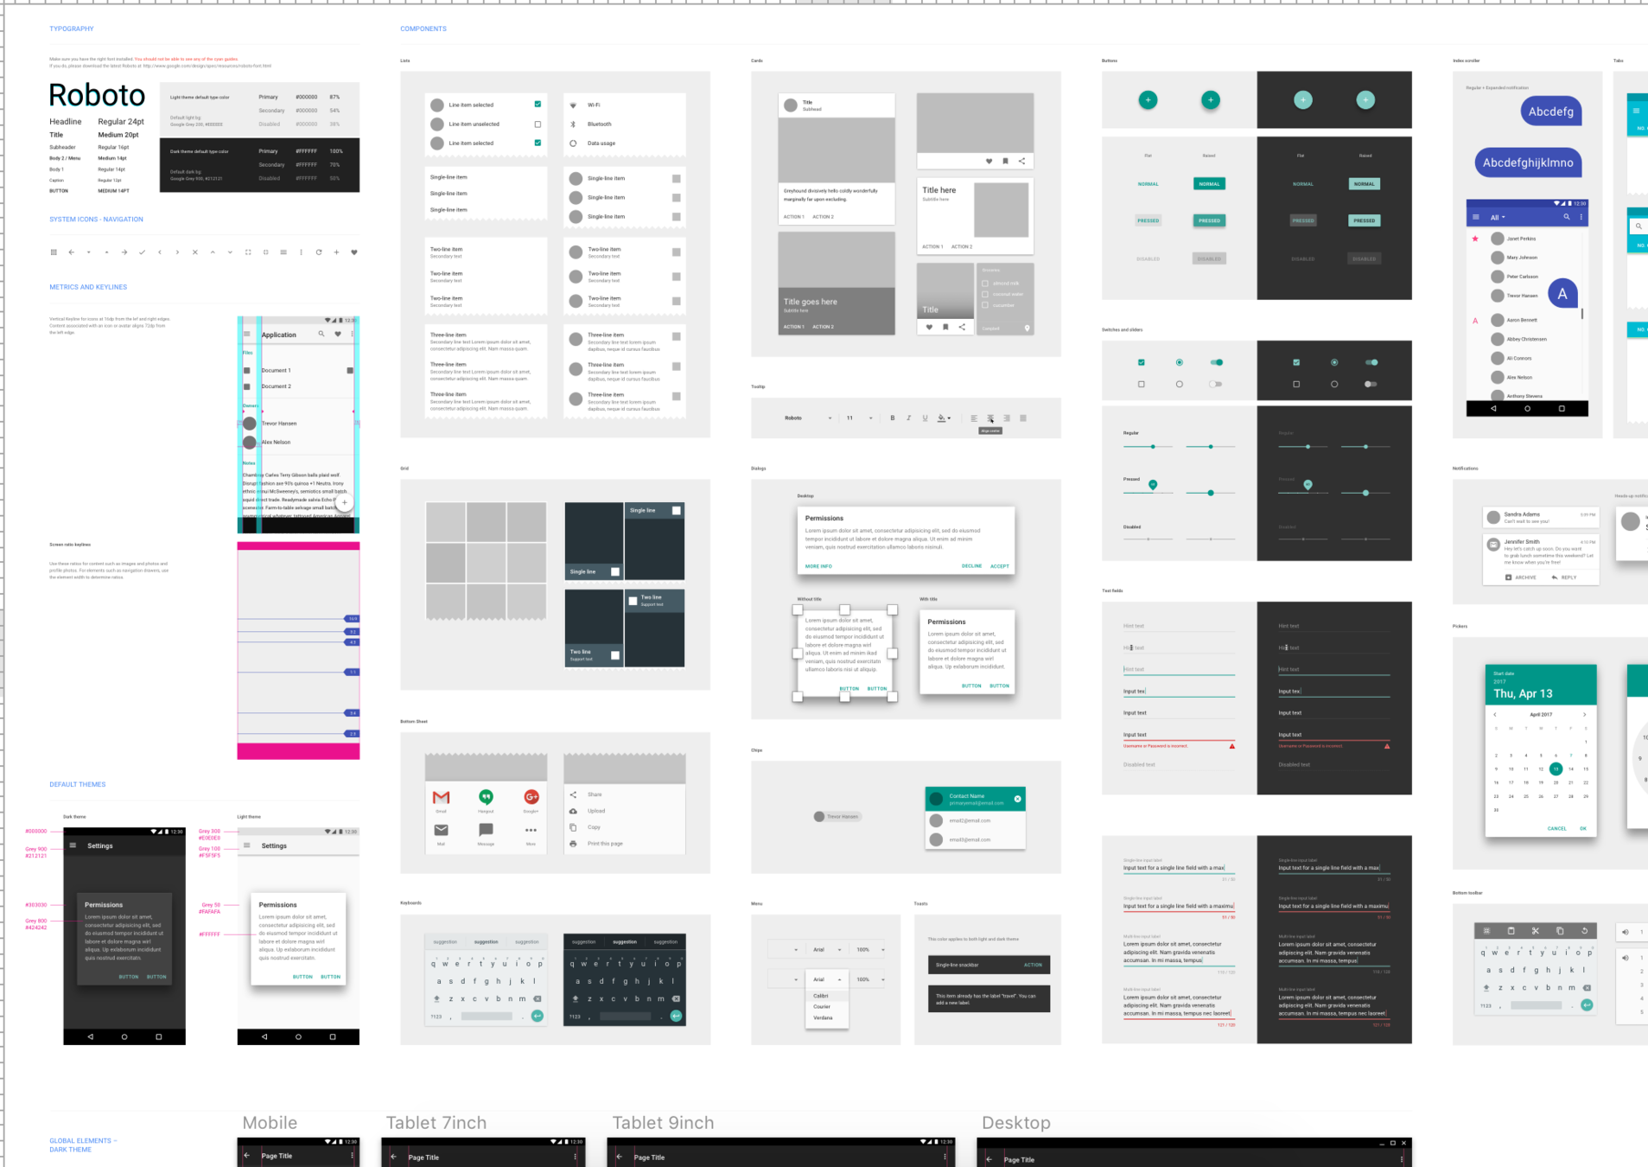Click the first Hint text field on light panel

(x=1179, y=627)
